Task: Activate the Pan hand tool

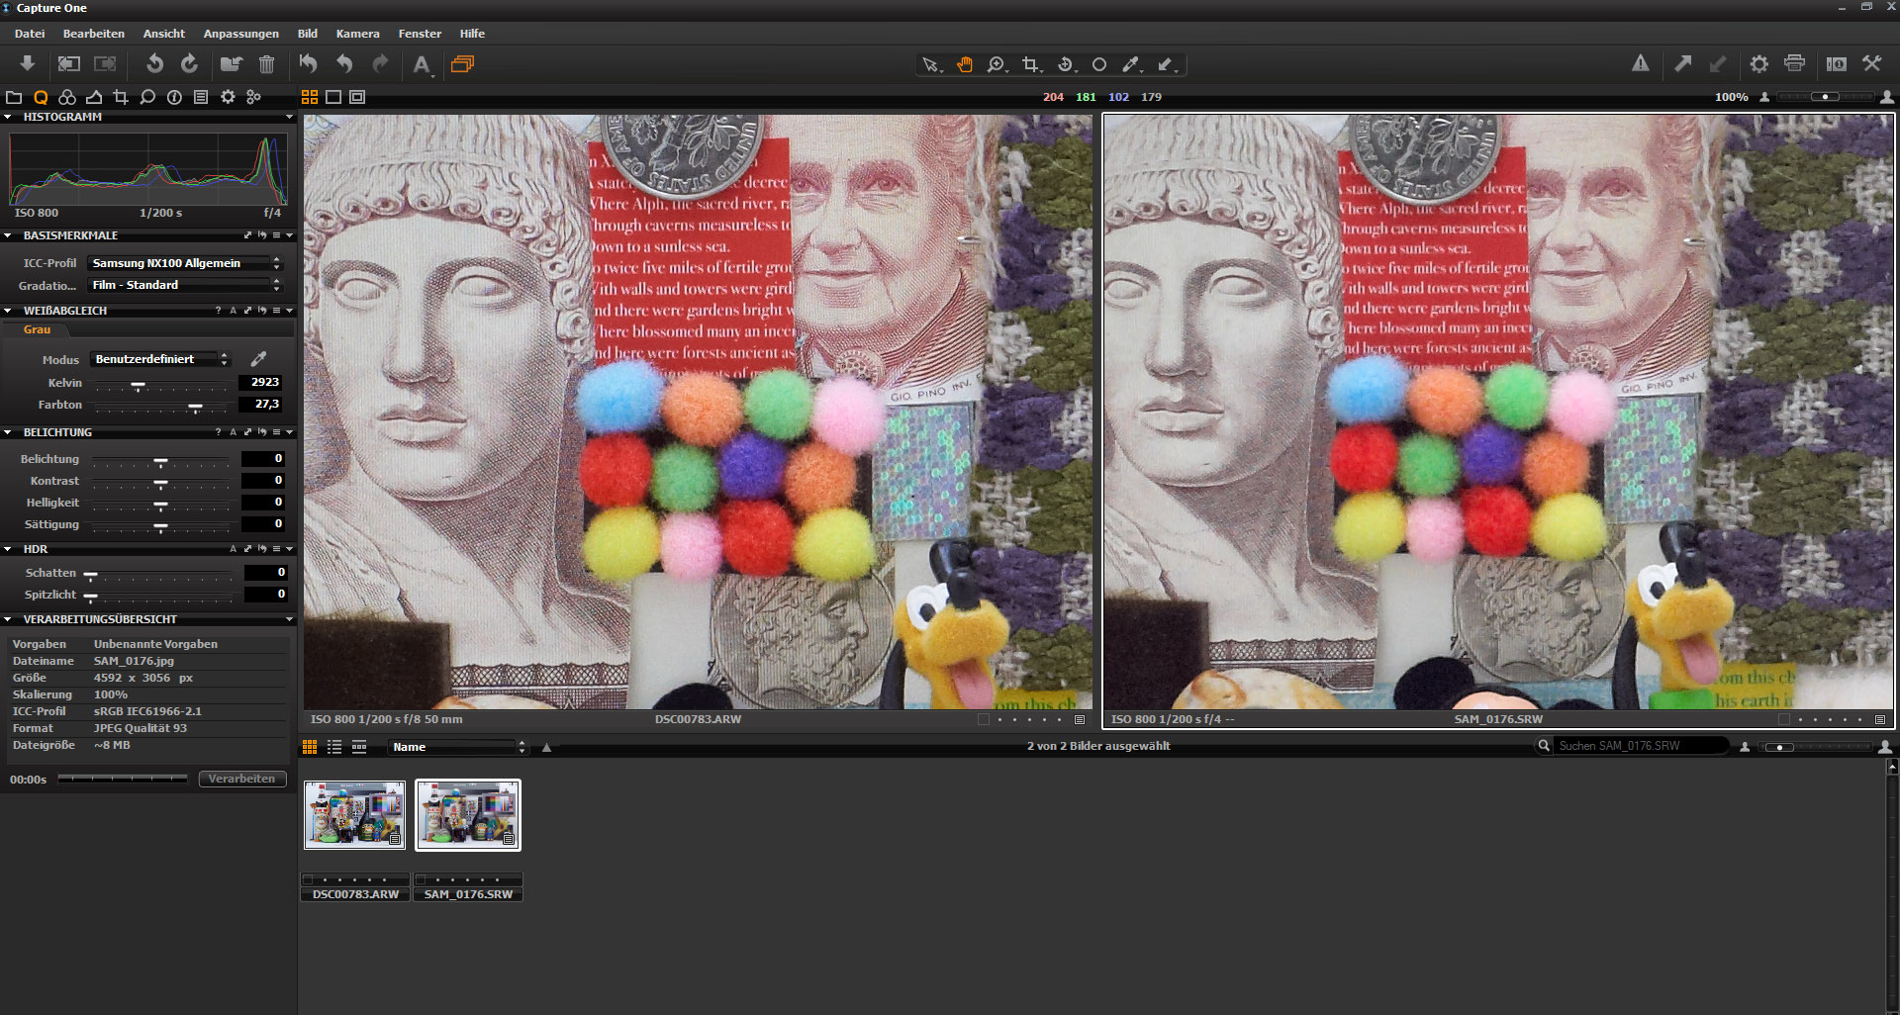Action: coord(964,64)
